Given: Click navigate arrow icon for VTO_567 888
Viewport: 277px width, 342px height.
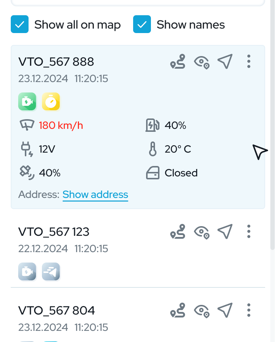Looking at the screenshot, I should pos(225,61).
